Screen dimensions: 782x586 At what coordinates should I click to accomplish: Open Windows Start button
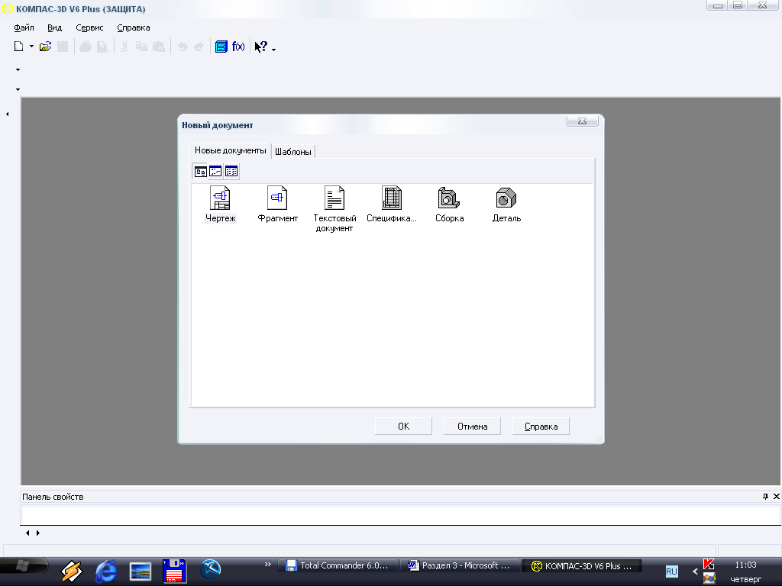24,567
